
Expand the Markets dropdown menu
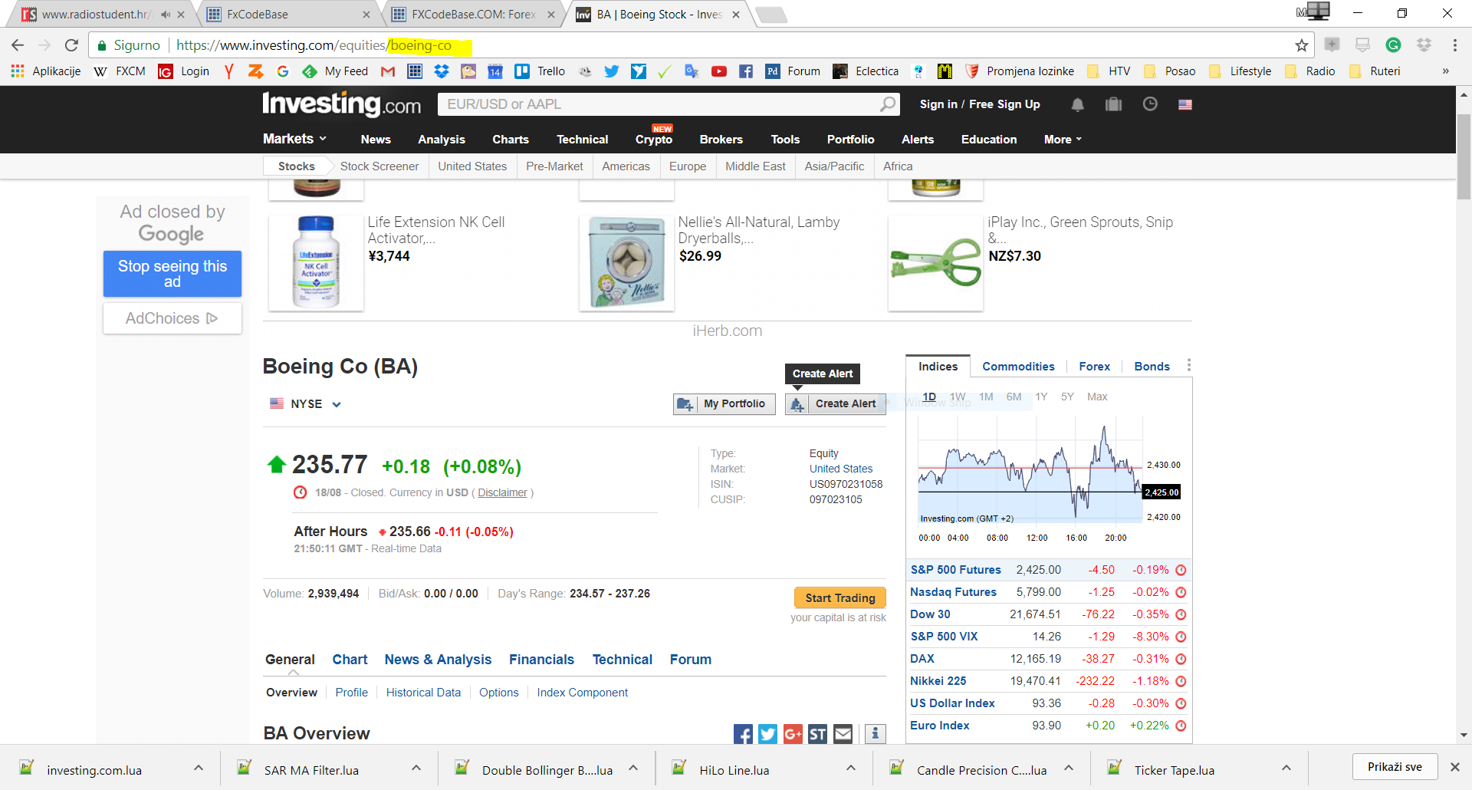(295, 139)
